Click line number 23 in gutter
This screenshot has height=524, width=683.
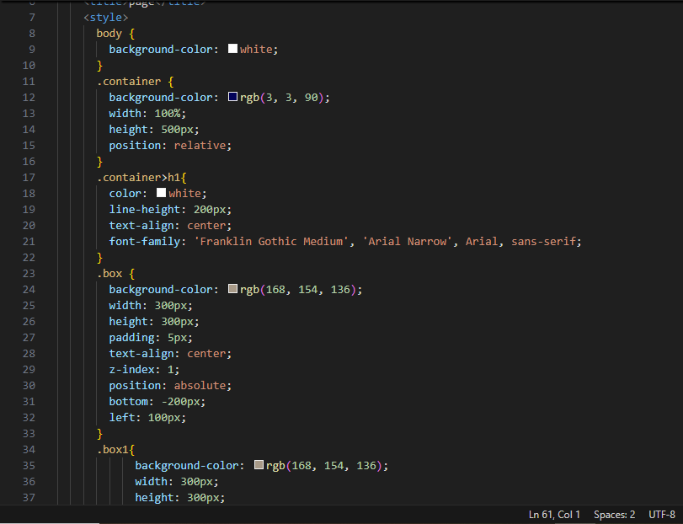click(29, 274)
